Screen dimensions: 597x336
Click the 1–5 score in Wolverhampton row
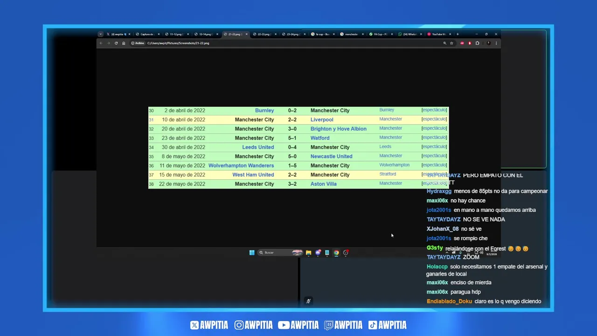pyautogui.click(x=292, y=166)
